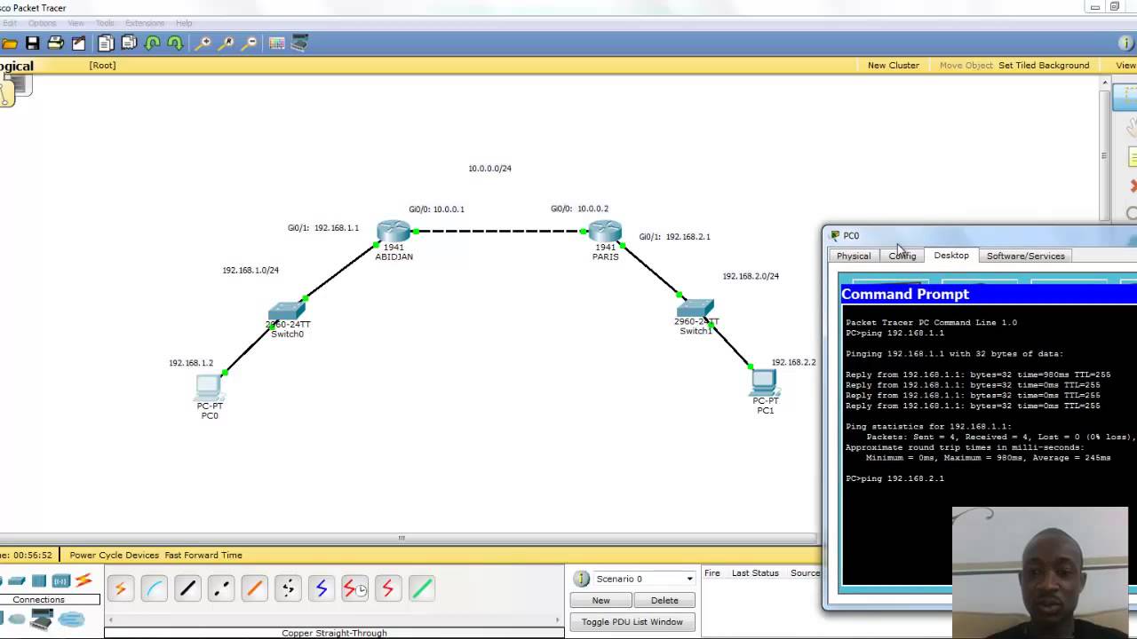Open the PC0 computer device
The image size is (1137, 639).
pos(209,386)
